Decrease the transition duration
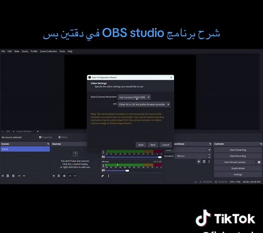 209,157
